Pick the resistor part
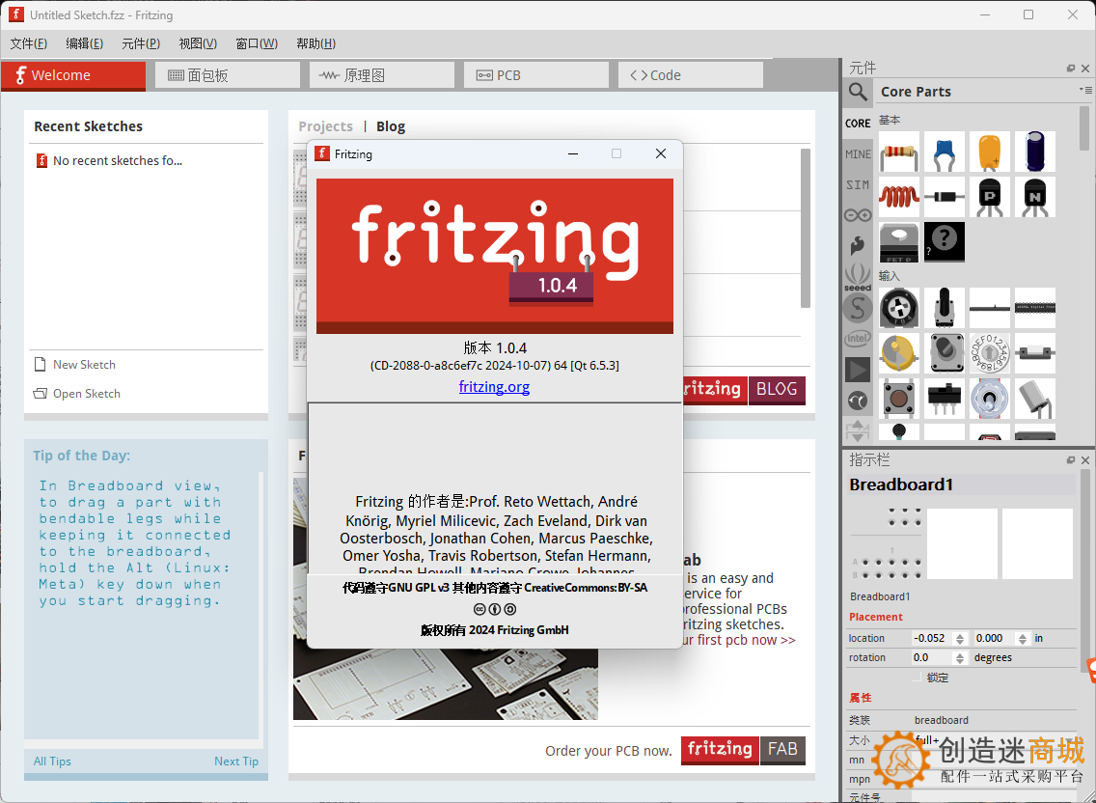1096x803 pixels. (899, 152)
